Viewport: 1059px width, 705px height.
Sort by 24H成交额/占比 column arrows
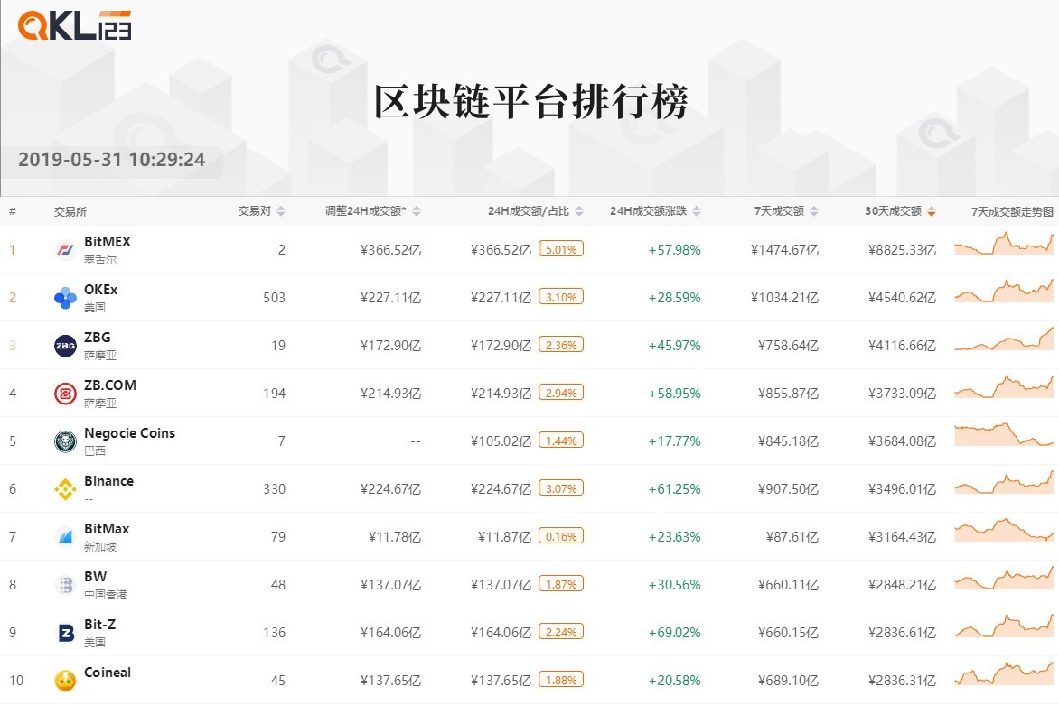click(x=579, y=211)
